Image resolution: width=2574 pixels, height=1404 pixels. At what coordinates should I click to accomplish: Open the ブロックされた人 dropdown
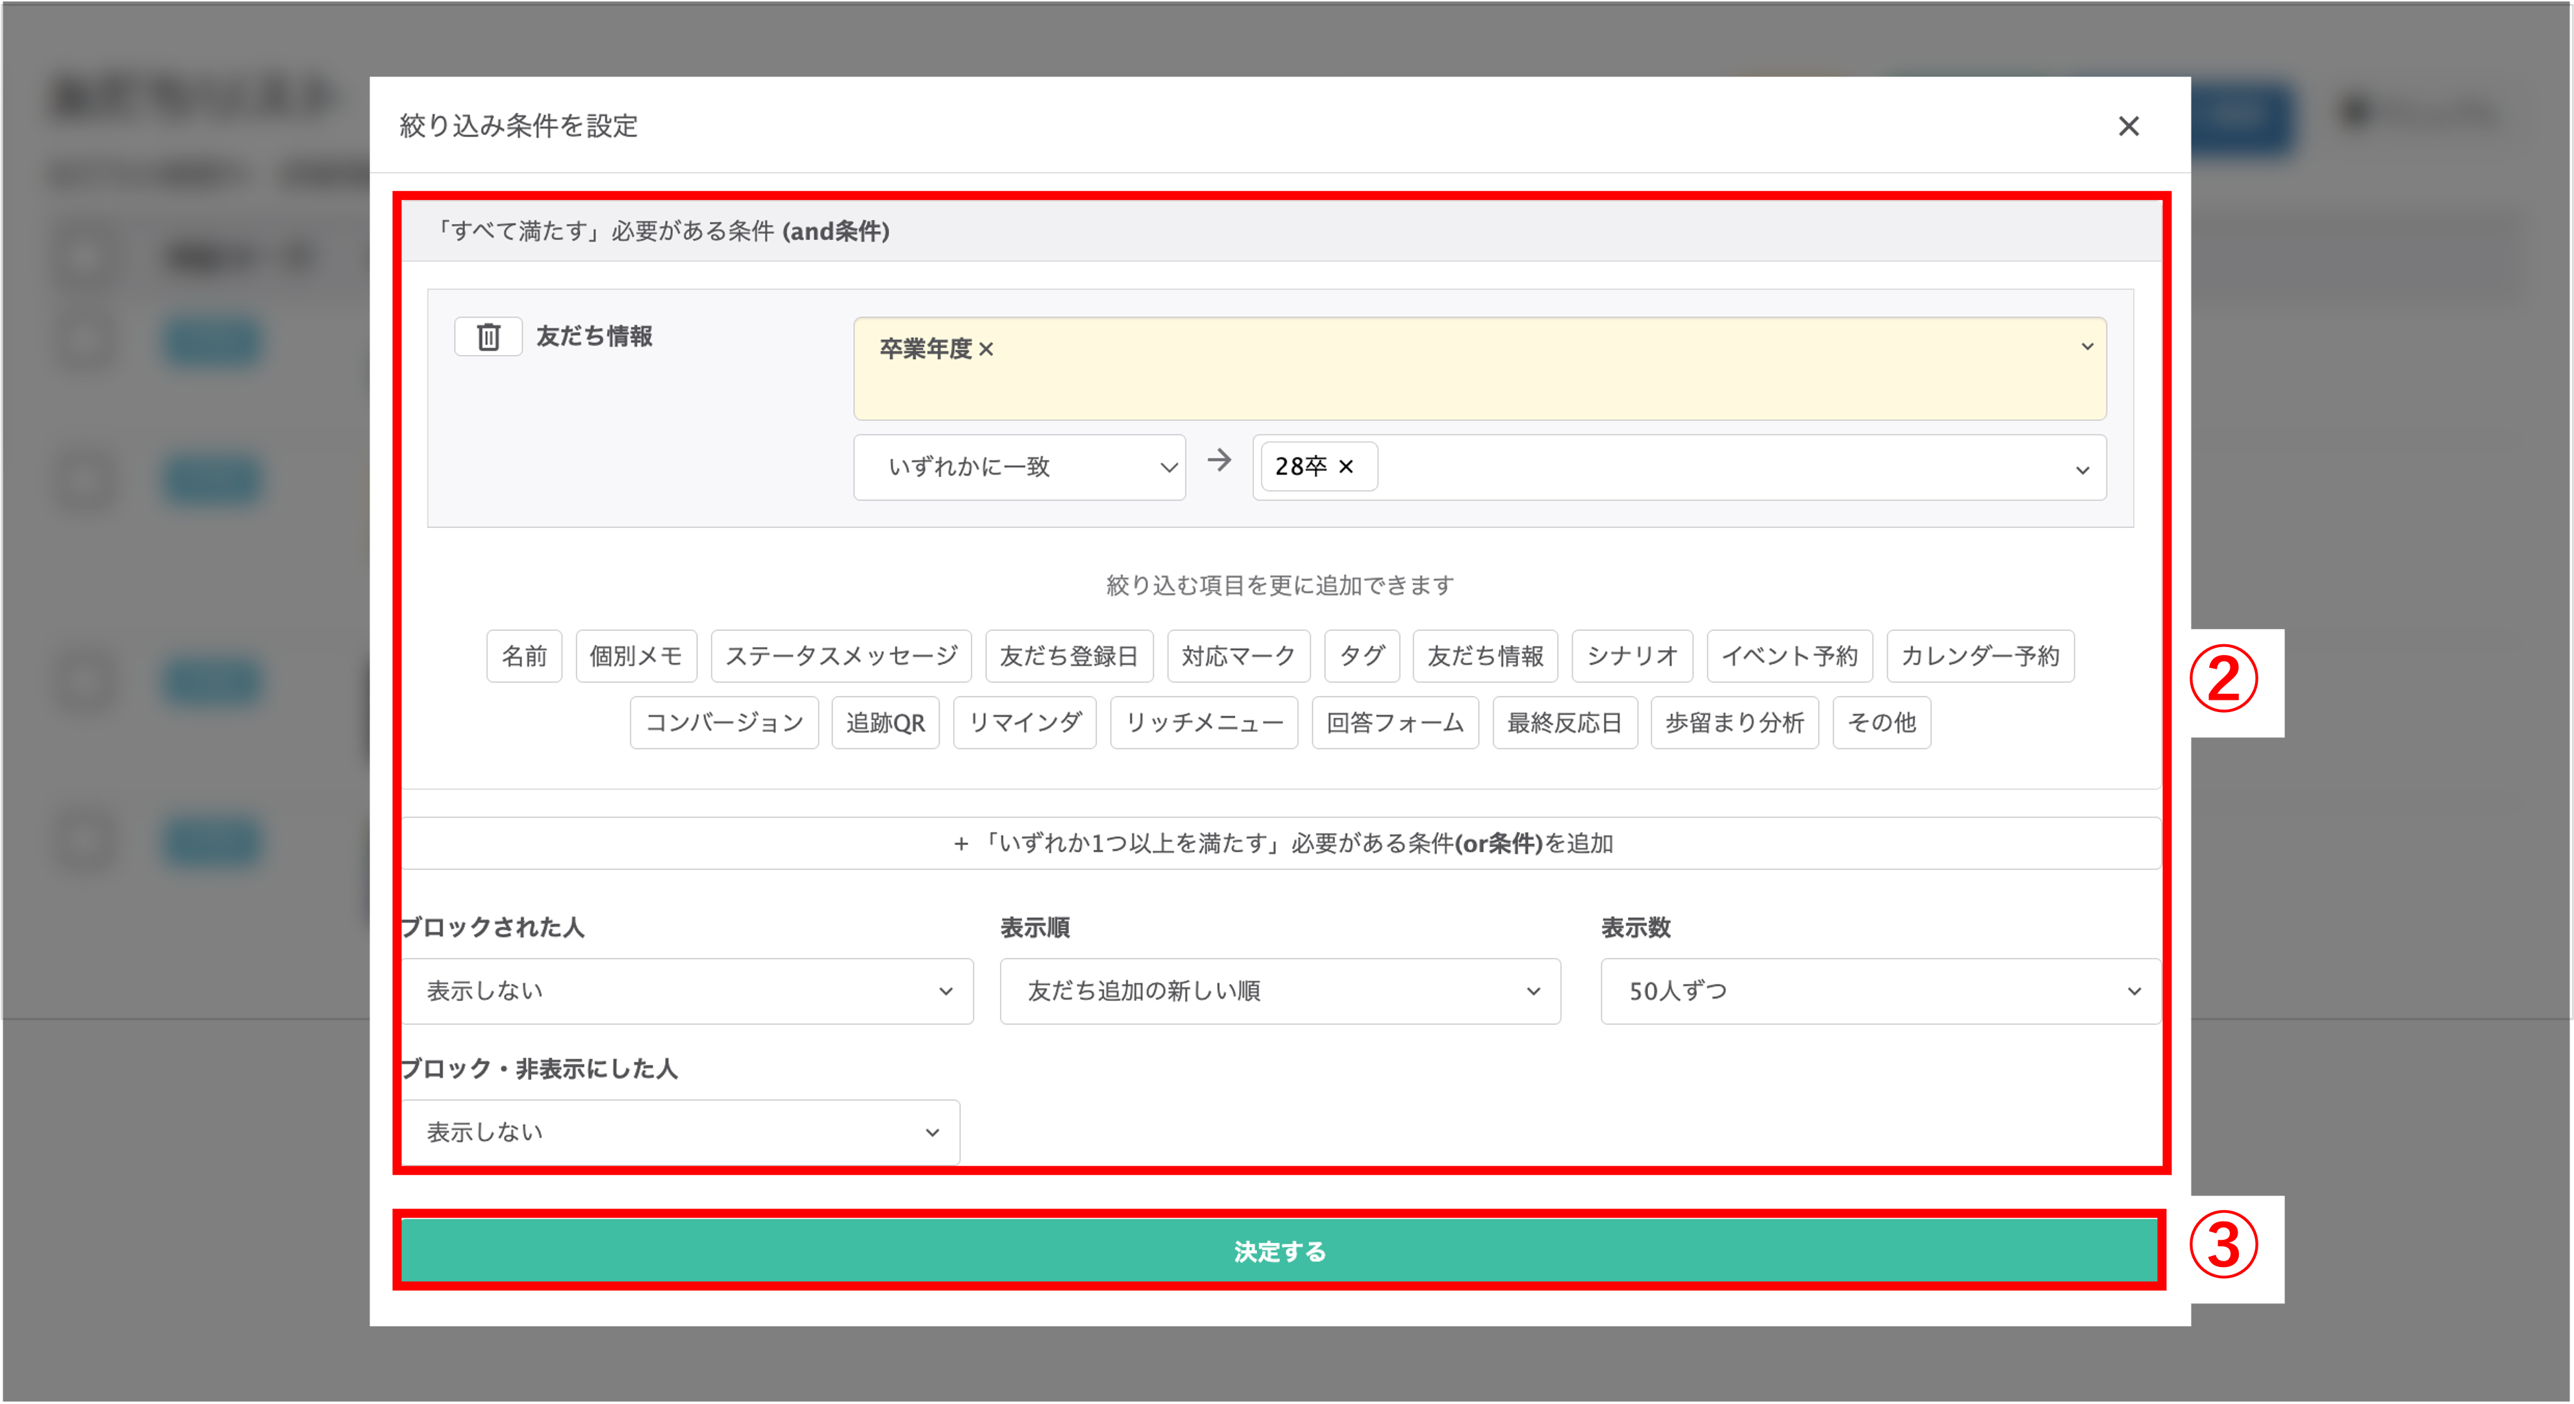[686, 992]
